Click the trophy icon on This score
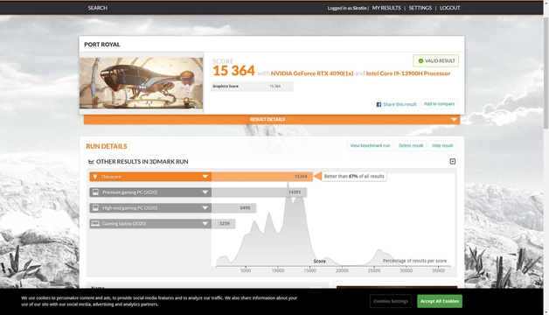Screen dimensions: 549x315 (x=95, y=177)
